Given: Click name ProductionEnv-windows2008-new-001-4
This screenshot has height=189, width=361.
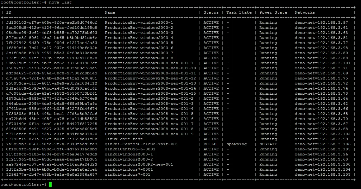Looking at the screenshot, I should [149, 109].
